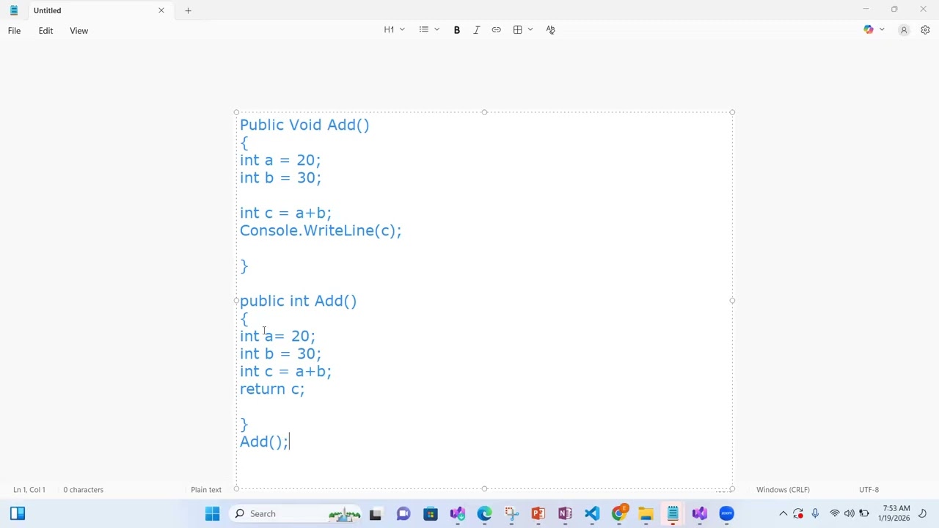This screenshot has height=528, width=939.
Task: Click the UTF-8 encoding status
Action: point(869,490)
